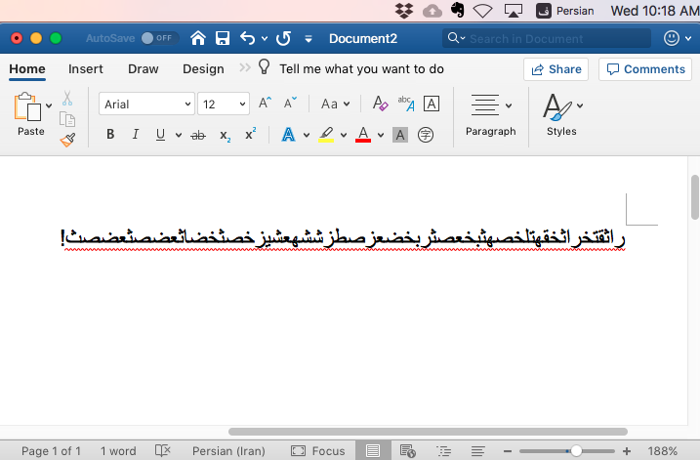Viewport: 700px width, 460px height.
Task: Switch to Web Layout view
Action: (407, 450)
